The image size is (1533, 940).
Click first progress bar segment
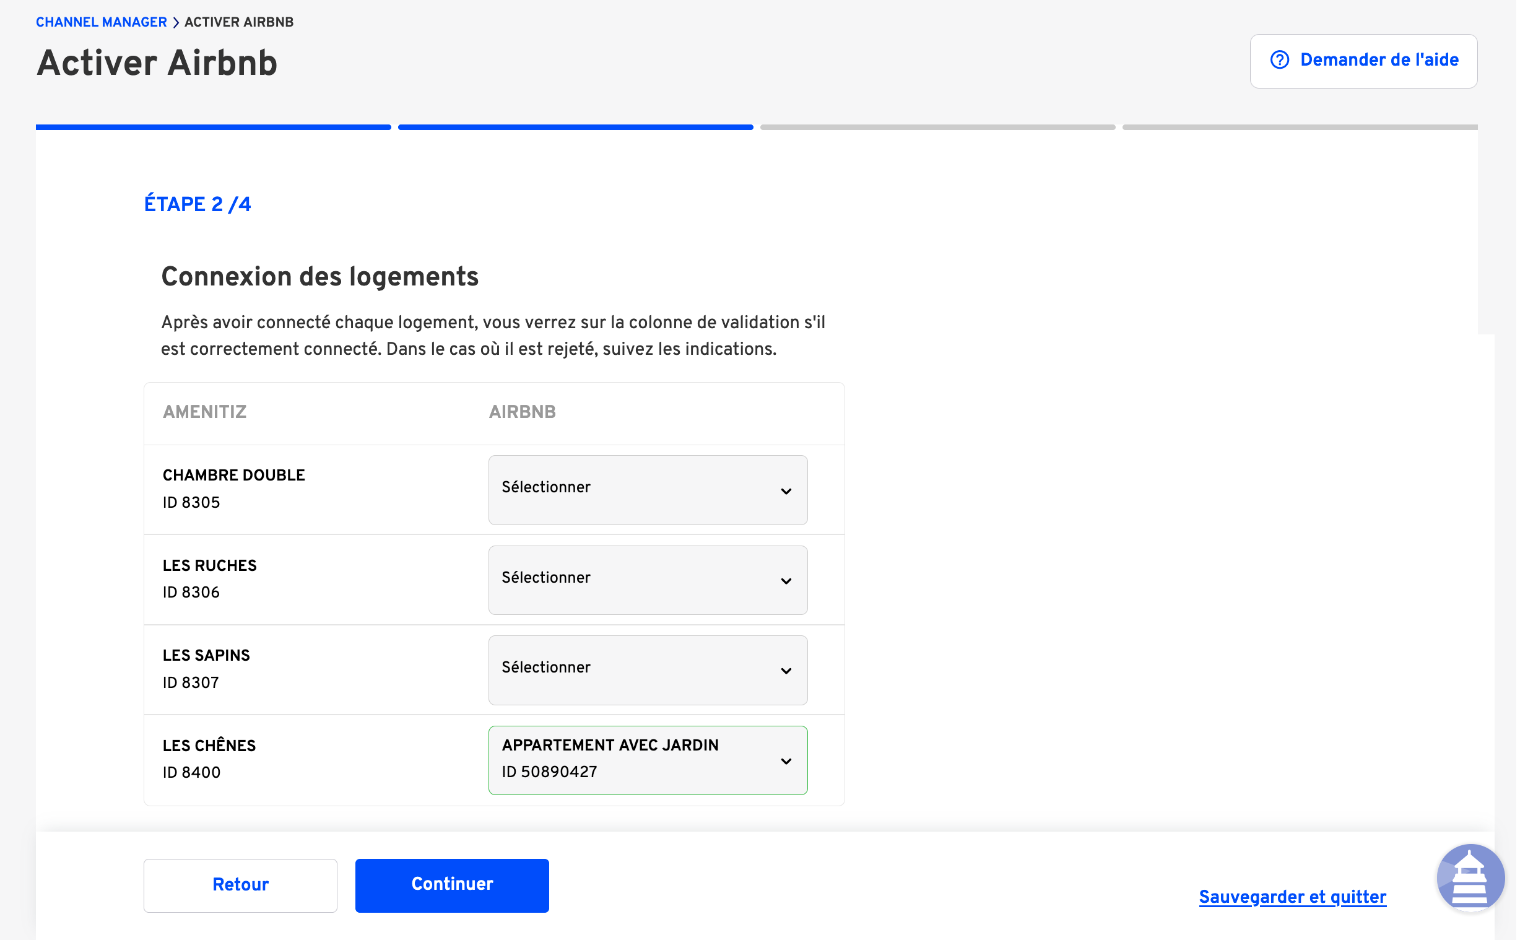click(214, 127)
